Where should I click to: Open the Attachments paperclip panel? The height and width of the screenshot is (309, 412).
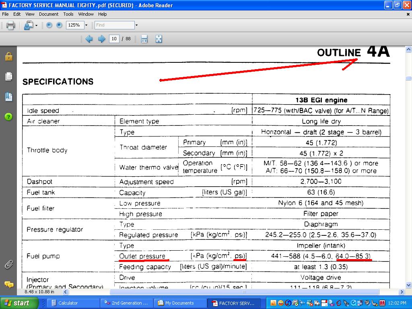point(8,264)
